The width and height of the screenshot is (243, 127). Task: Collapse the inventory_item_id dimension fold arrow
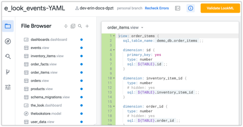(x=114, y=78)
